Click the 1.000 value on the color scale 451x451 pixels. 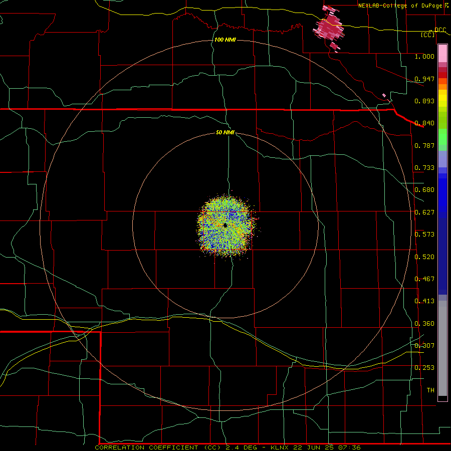(424, 56)
